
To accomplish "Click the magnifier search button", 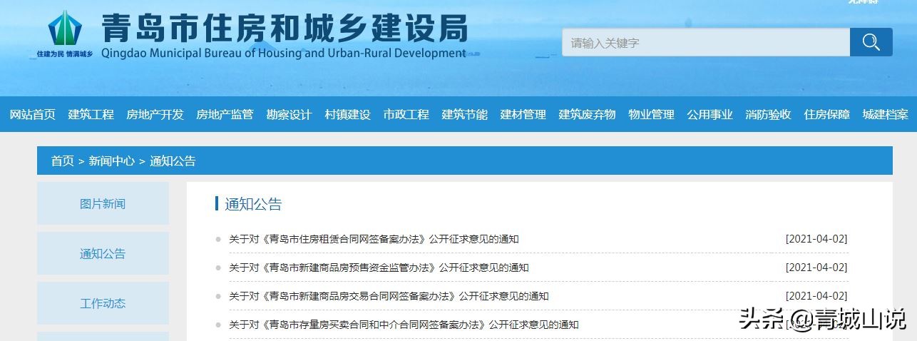I will click(871, 42).
